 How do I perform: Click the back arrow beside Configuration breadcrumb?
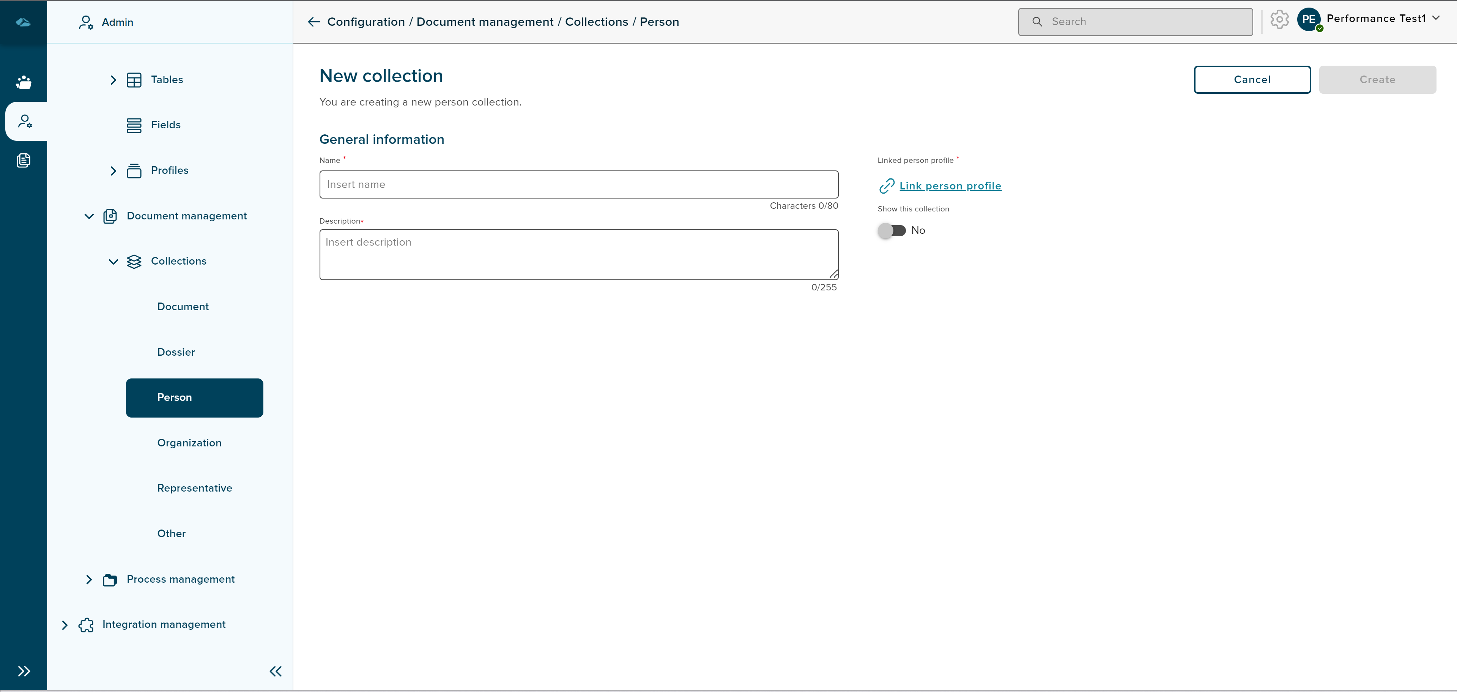point(314,22)
